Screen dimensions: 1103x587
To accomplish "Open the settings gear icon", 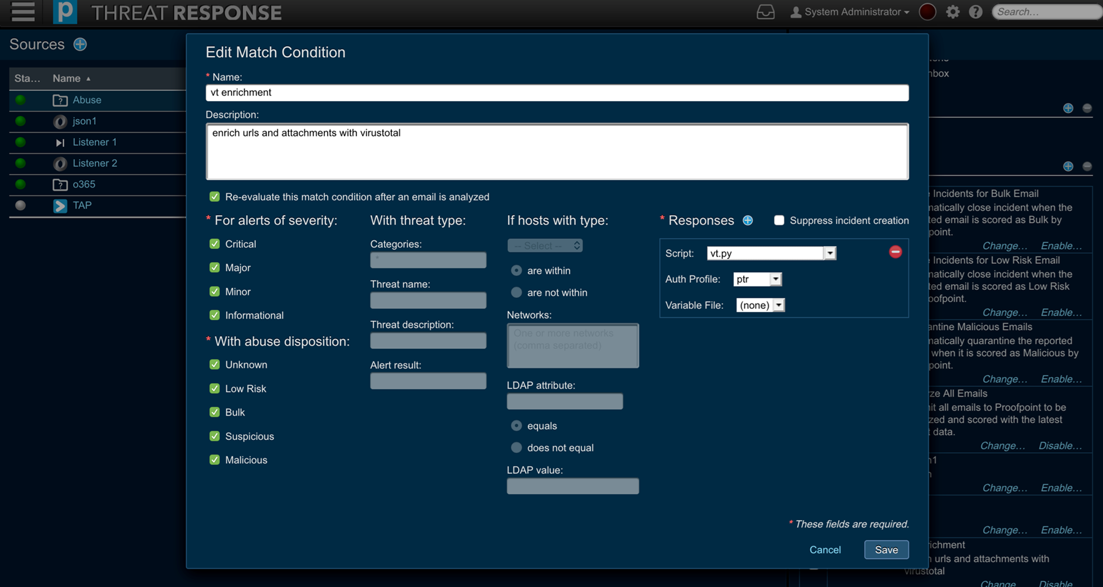I will click(952, 12).
